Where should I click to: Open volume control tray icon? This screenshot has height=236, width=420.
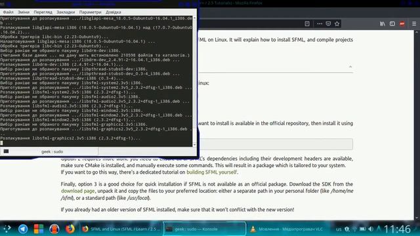tap(371, 229)
